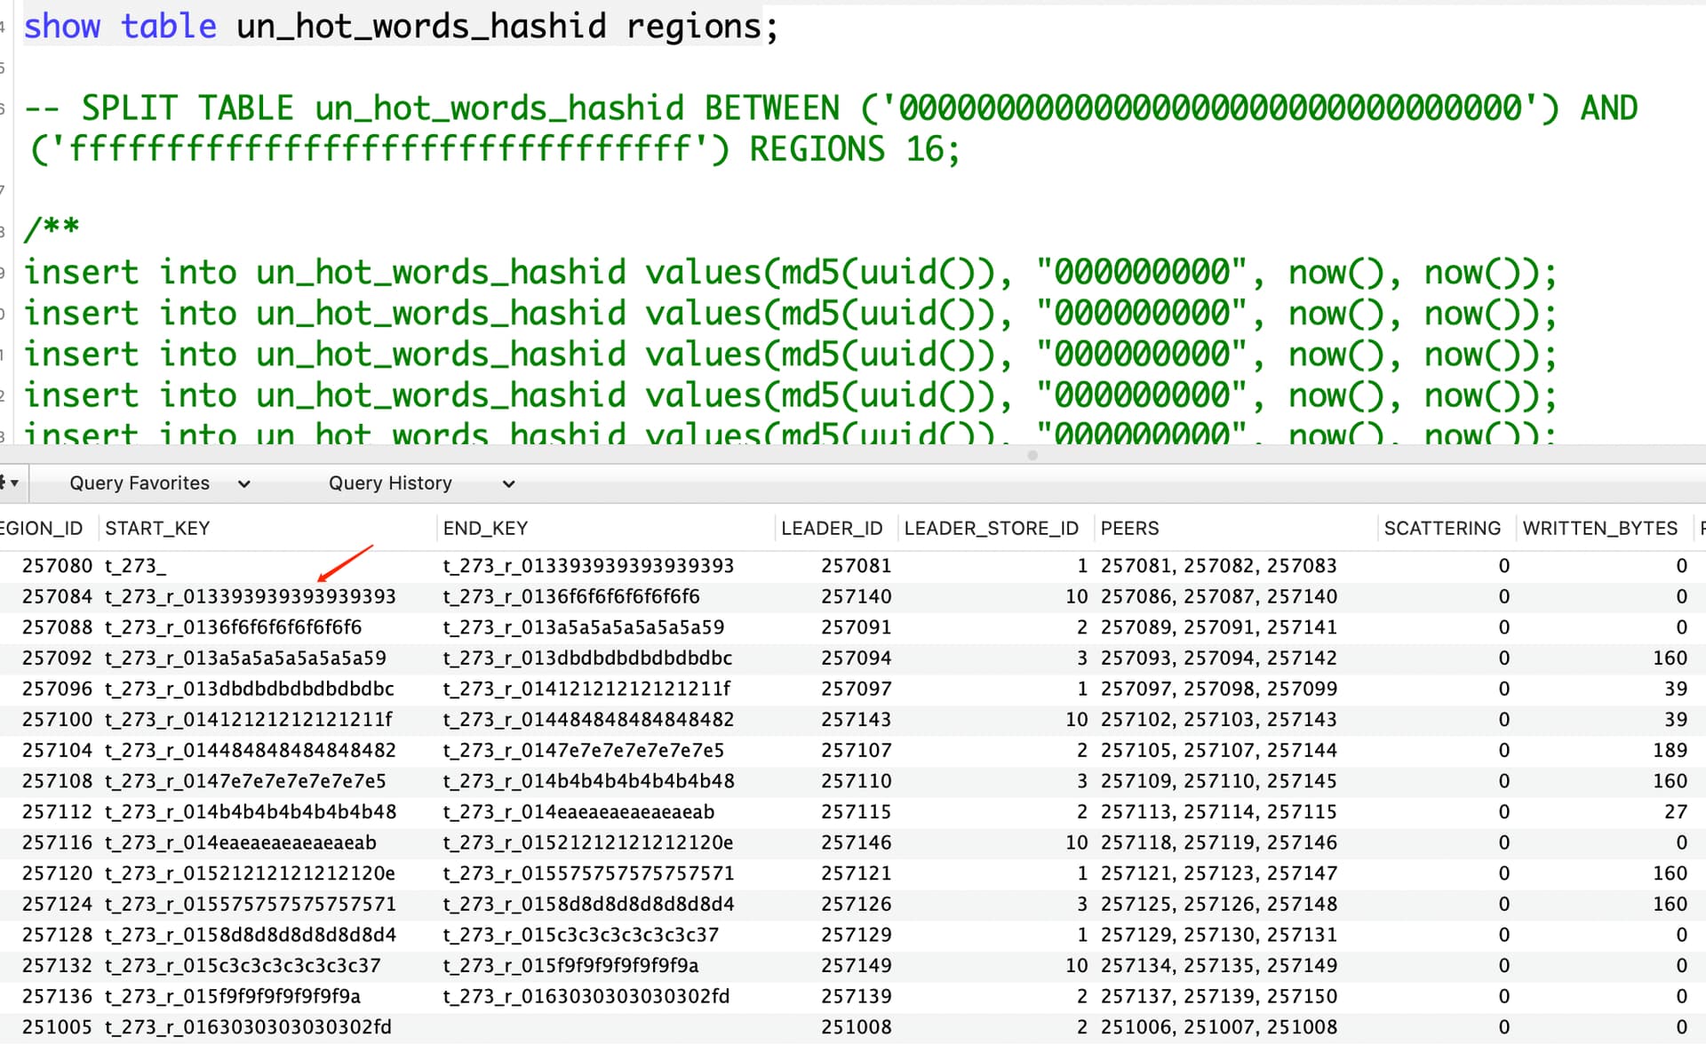Viewport: 1706px width, 1061px height.
Task: Expand the Query History dropdown
Action: point(390,483)
